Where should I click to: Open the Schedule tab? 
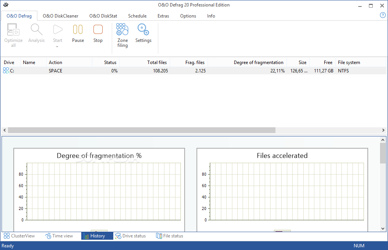[x=137, y=16]
